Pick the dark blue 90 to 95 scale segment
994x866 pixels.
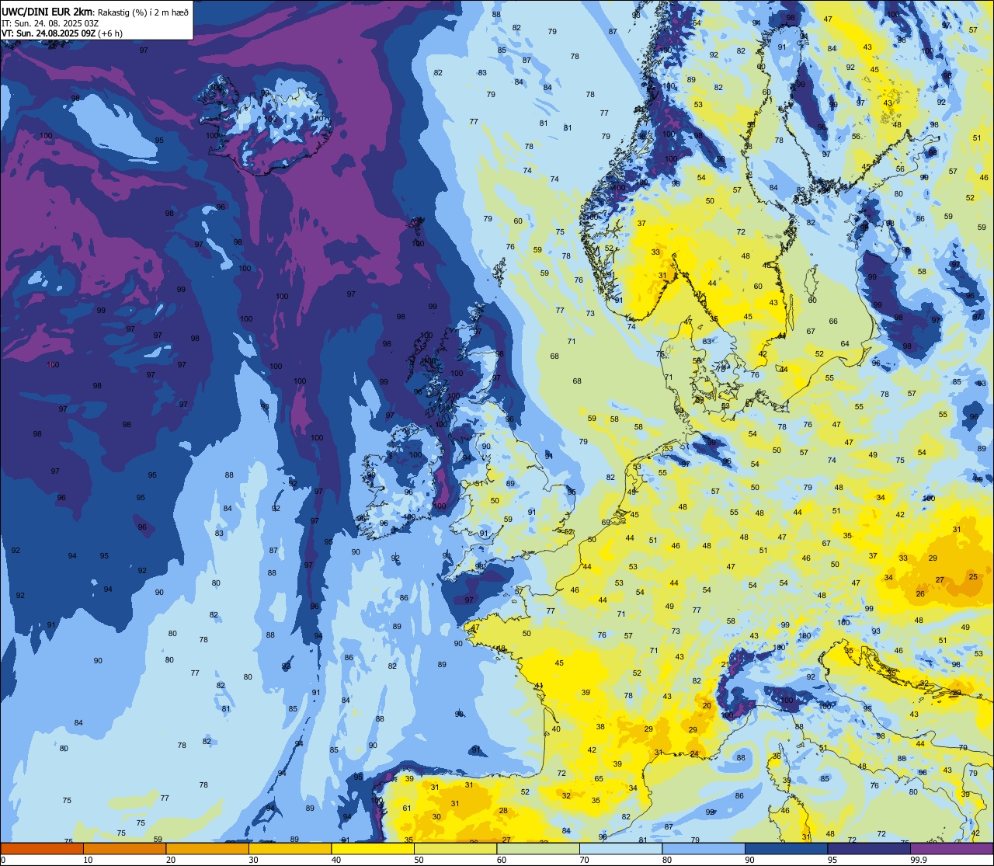pyautogui.click(x=786, y=848)
